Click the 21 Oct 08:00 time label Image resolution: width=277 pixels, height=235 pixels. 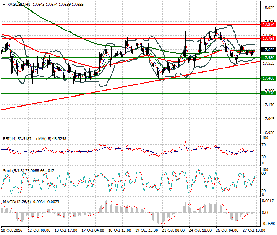[173, 230]
